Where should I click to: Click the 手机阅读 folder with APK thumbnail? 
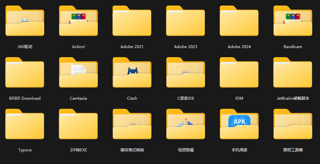click(239, 125)
